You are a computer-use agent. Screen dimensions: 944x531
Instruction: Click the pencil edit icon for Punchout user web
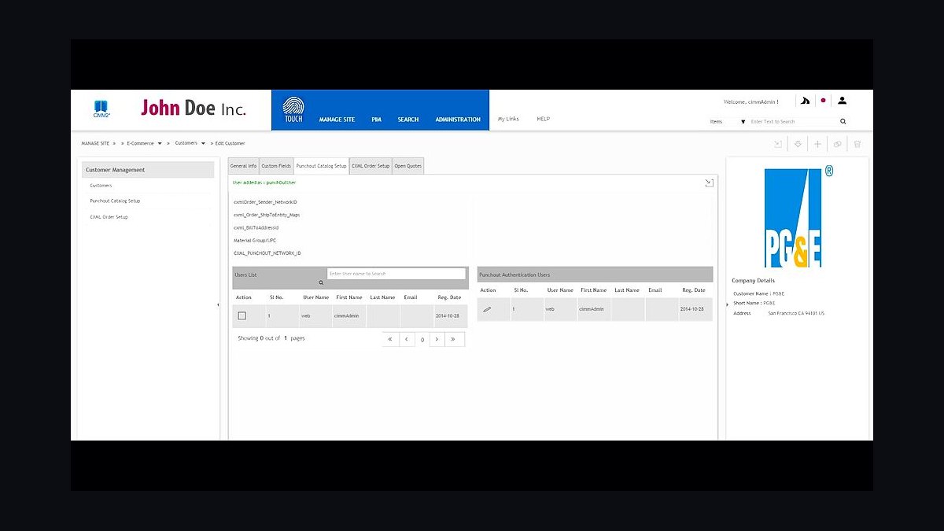pyautogui.click(x=487, y=309)
